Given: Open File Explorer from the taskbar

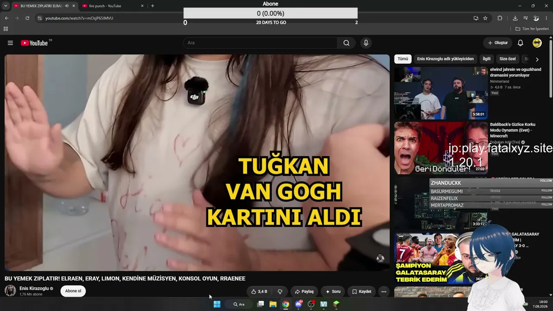Looking at the screenshot, I should click(x=273, y=304).
